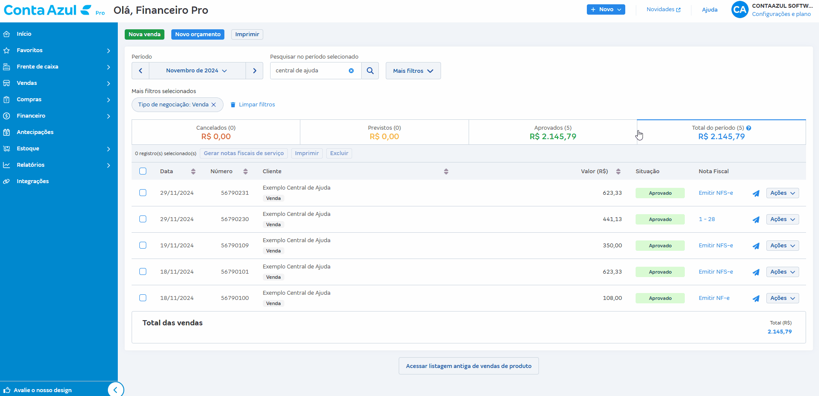Advance to next month with right arrow
This screenshot has width=819, height=396.
(x=255, y=71)
